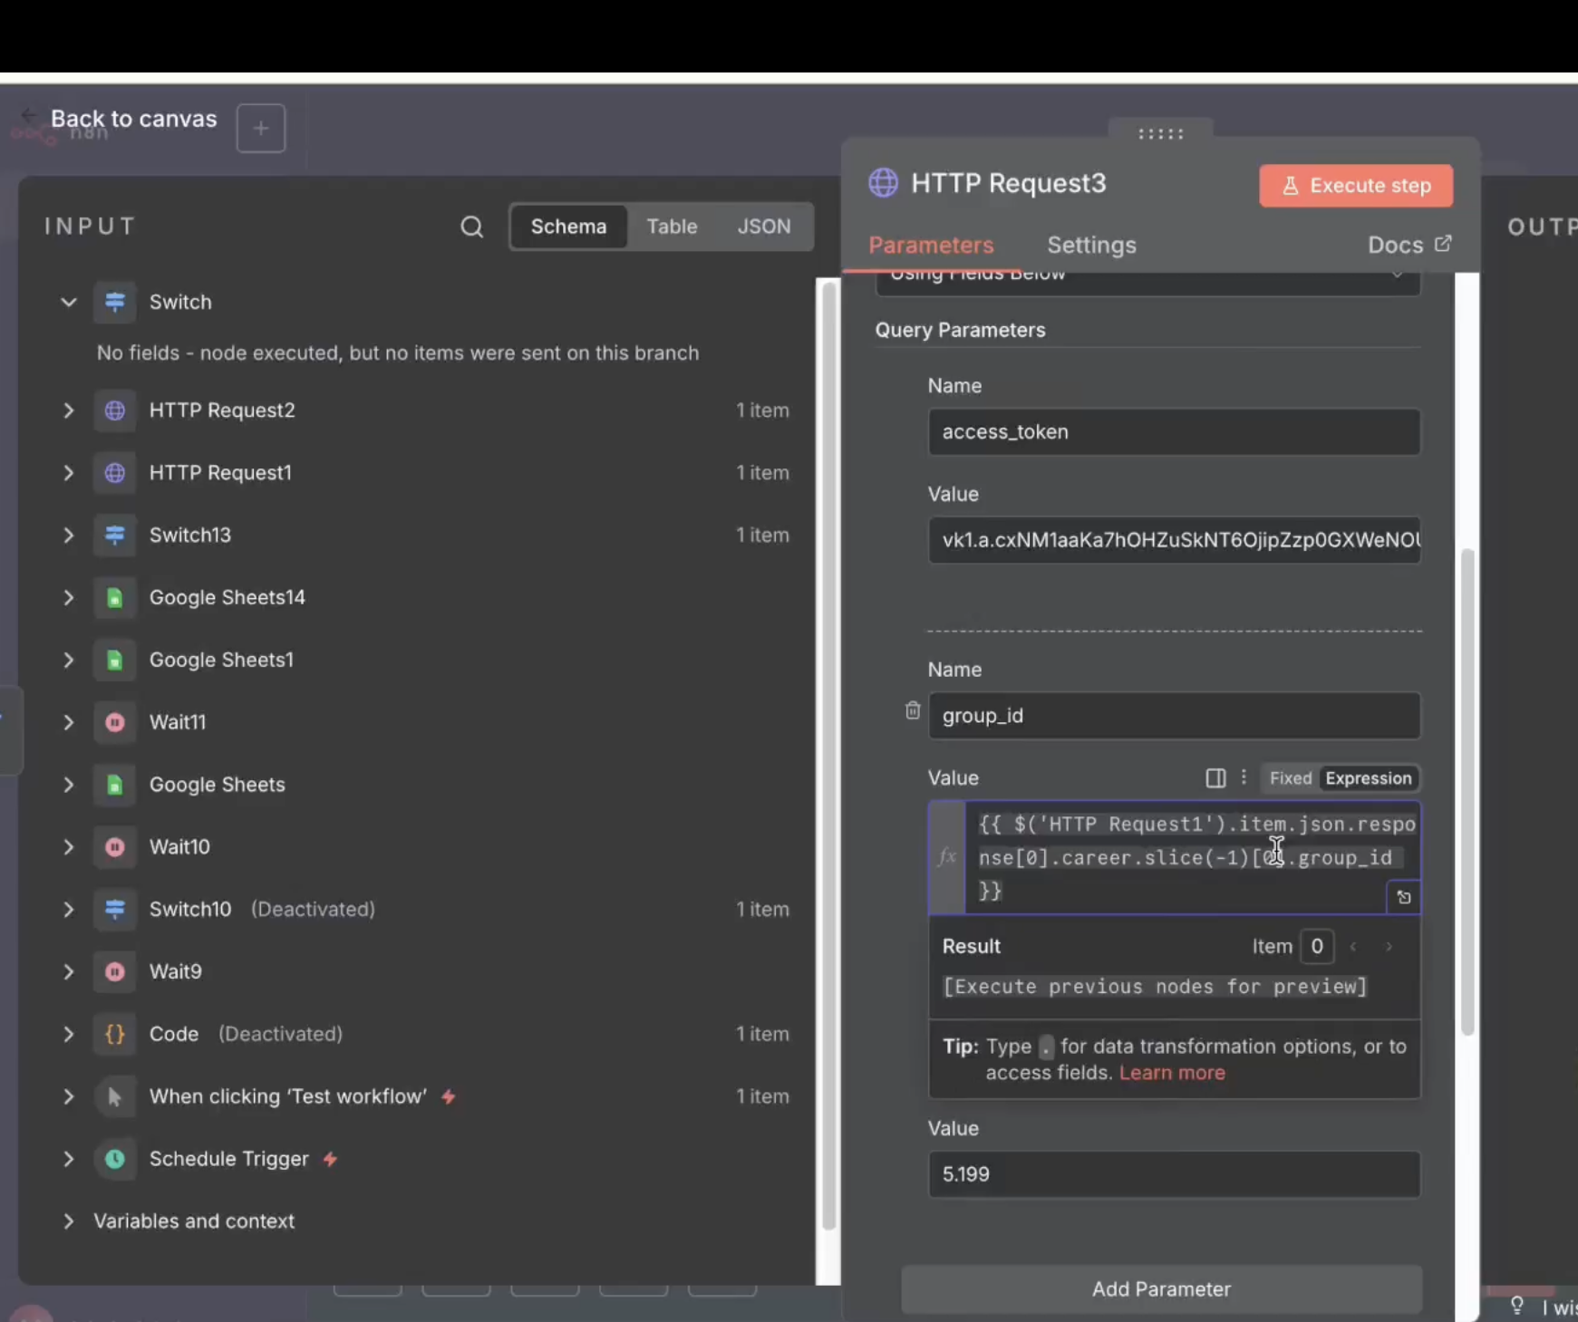Click the HTTP Request3 globe icon
Viewport: 1578px width, 1322px height.
[883, 183]
